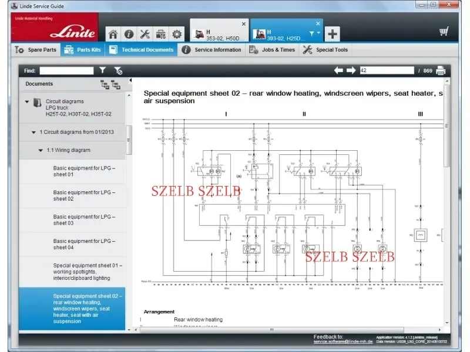This screenshot has width=470, height=352.
Task: Open the Home icon in the toolbar
Action: pyautogui.click(x=113, y=35)
